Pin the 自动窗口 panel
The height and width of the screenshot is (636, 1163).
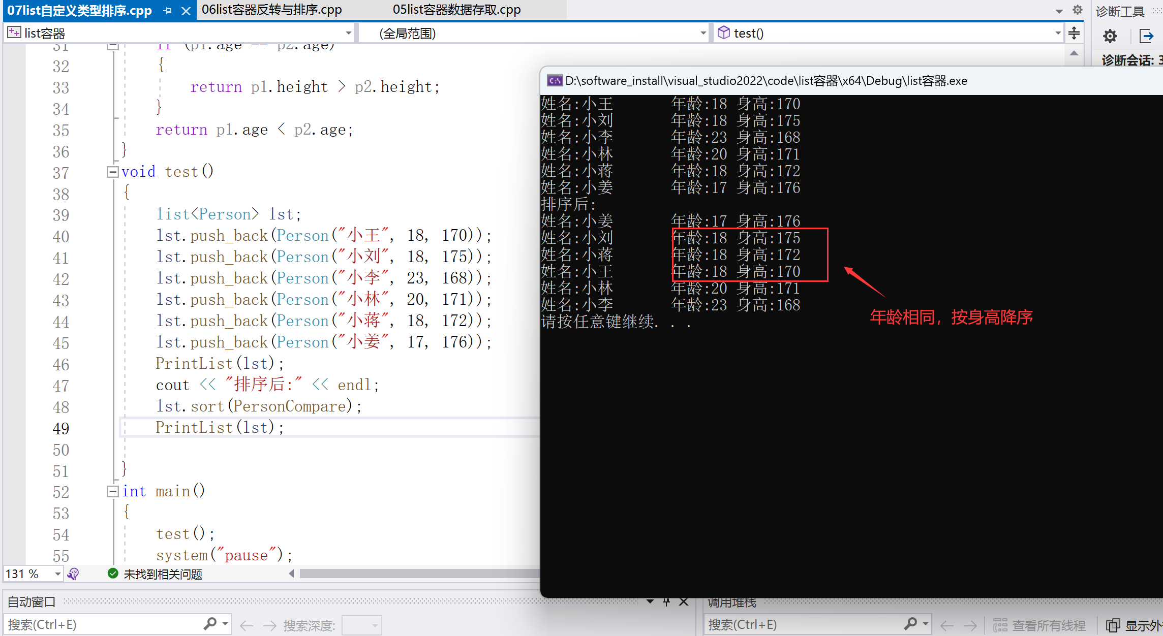click(666, 602)
